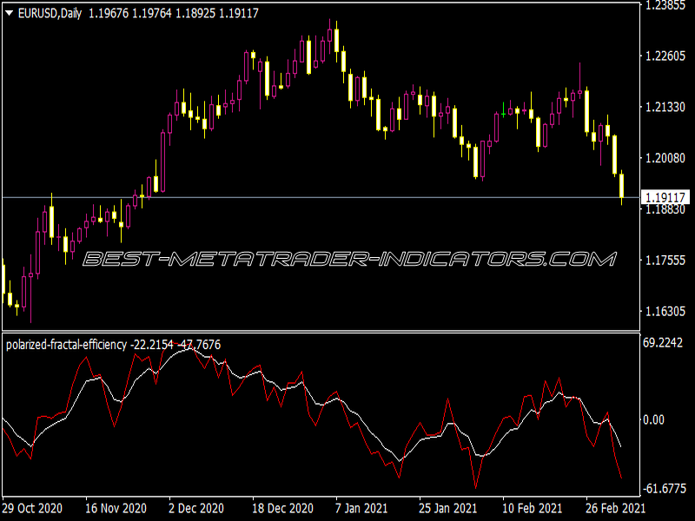This screenshot has width=695, height=521.
Task: Click the 18 Dec 2020 date marker
Action: (x=283, y=508)
